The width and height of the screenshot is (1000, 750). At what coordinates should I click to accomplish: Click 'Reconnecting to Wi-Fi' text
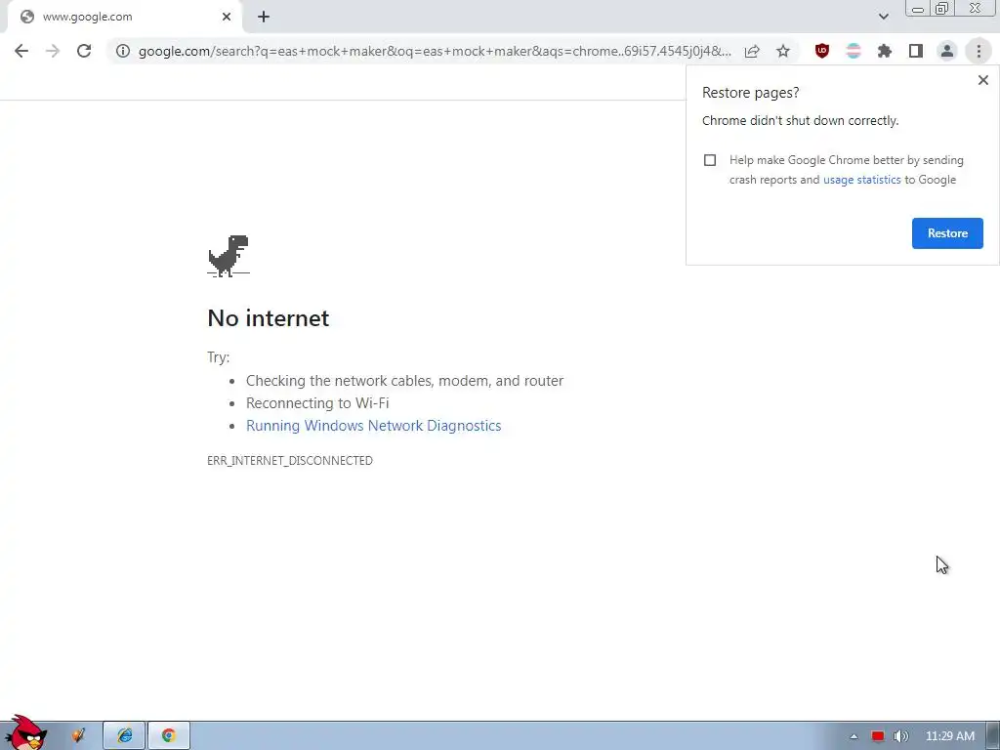[317, 403]
